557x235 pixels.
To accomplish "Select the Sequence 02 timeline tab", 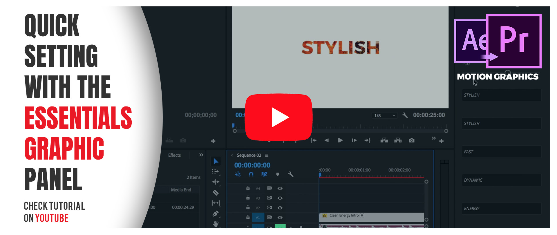I will coord(249,155).
